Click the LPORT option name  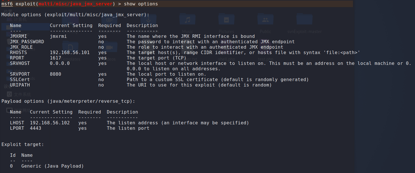click(17, 128)
